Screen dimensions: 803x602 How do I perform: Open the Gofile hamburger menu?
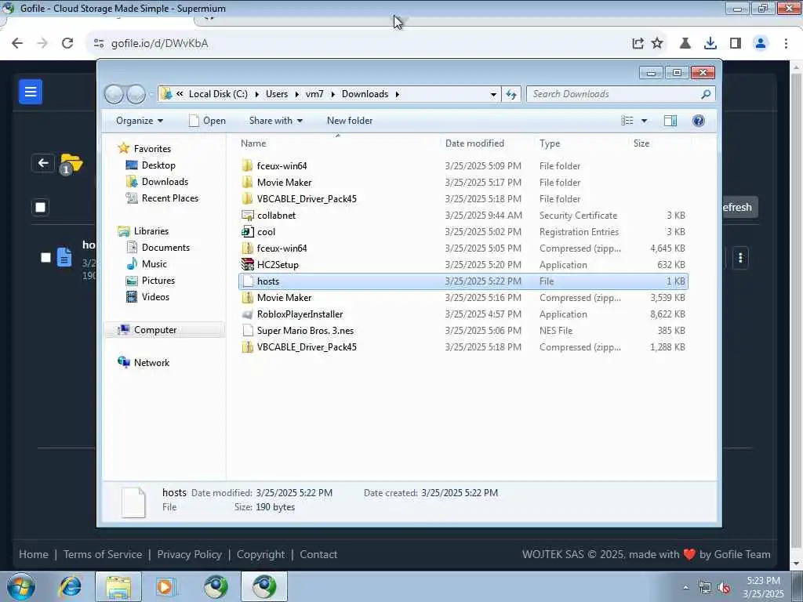point(31,92)
